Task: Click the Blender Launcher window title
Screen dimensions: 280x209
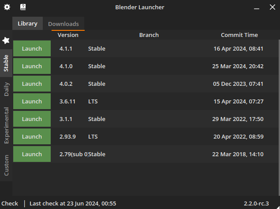Action: tap(140, 7)
